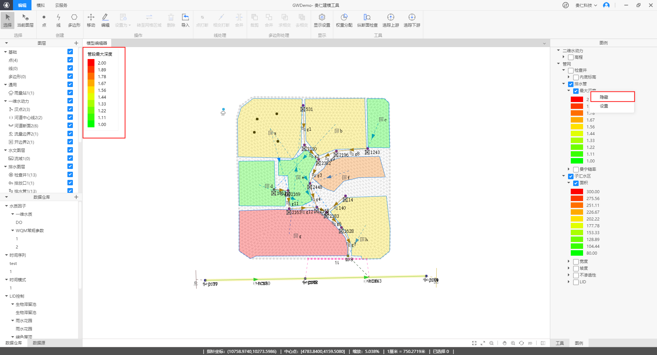This screenshot has width=657, height=355.
Task: Collapse the 二维水动力 legend group
Action: (558, 51)
